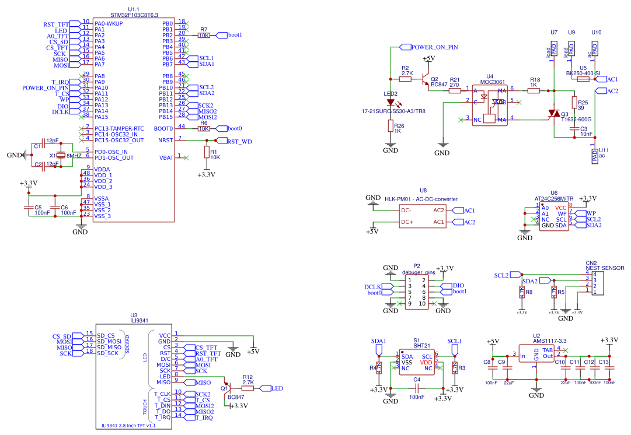Screen dimensions: 631x435
Task: Click the LED2 diode symbol
Action: coord(391,103)
